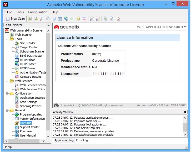The height and width of the screenshot is (152, 191).
Task: Open HTTP Sniffer toolbar icon
Action: [66, 19]
